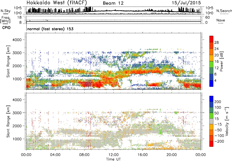232x161 pixels.
Task: Click the "Nave" legend label
Action: (220, 20)
